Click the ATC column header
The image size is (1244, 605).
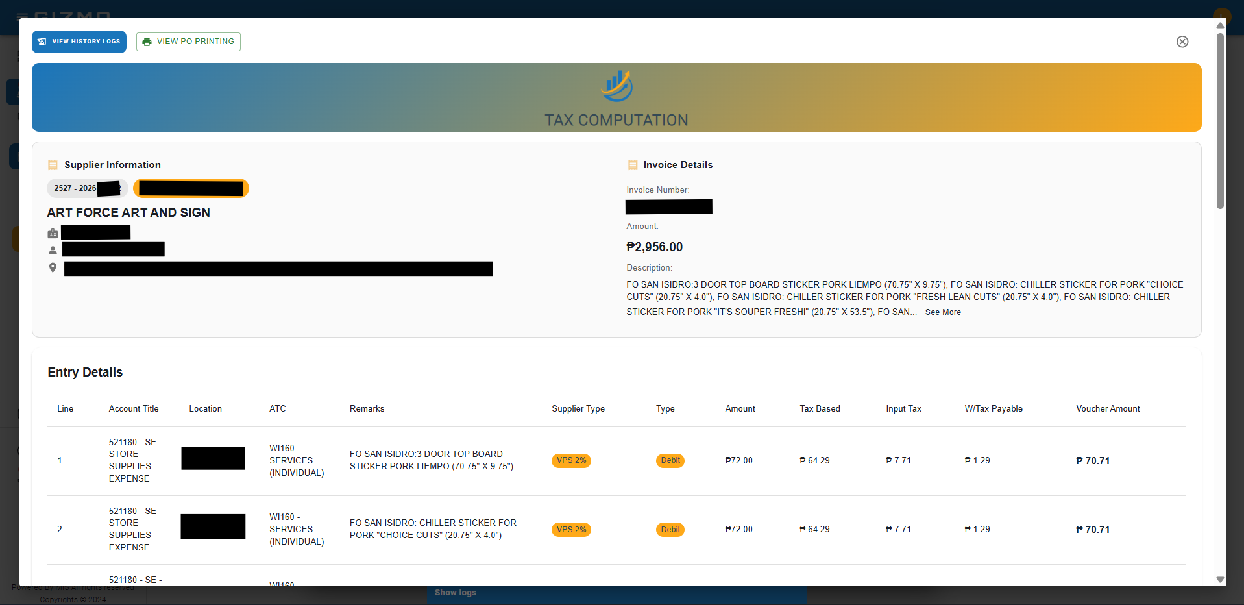pyautogui.click(x=277, y=409)
